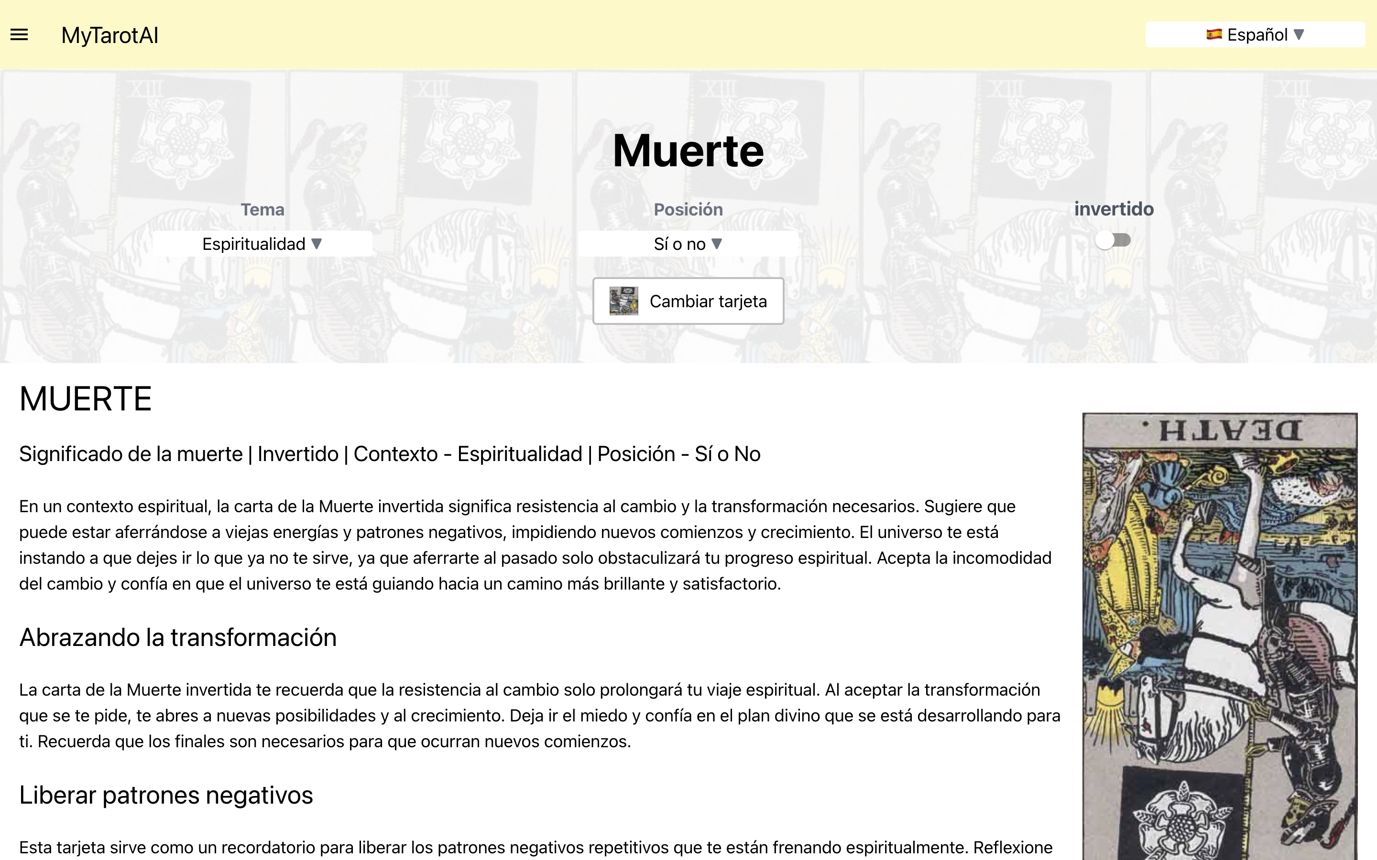Click the Tema label

pyautogui.click(x=262, y=209)
